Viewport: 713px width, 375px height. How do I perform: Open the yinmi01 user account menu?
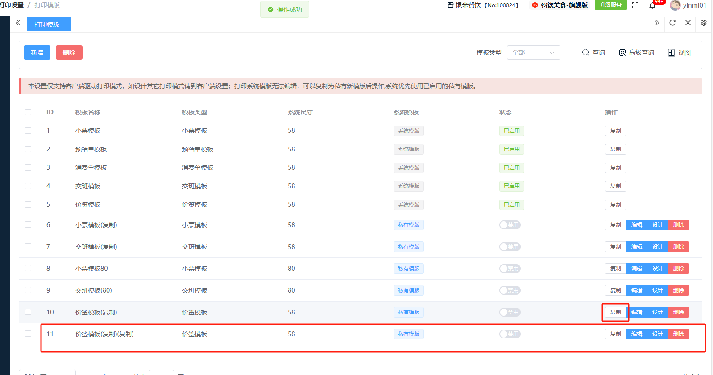[688, 5]
